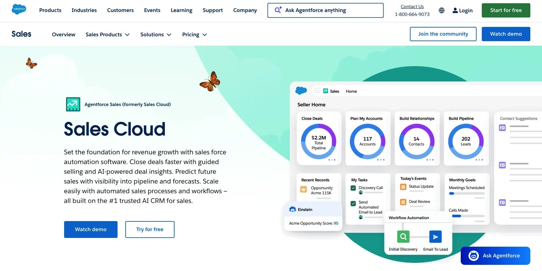Select the Overview tab

63,35
